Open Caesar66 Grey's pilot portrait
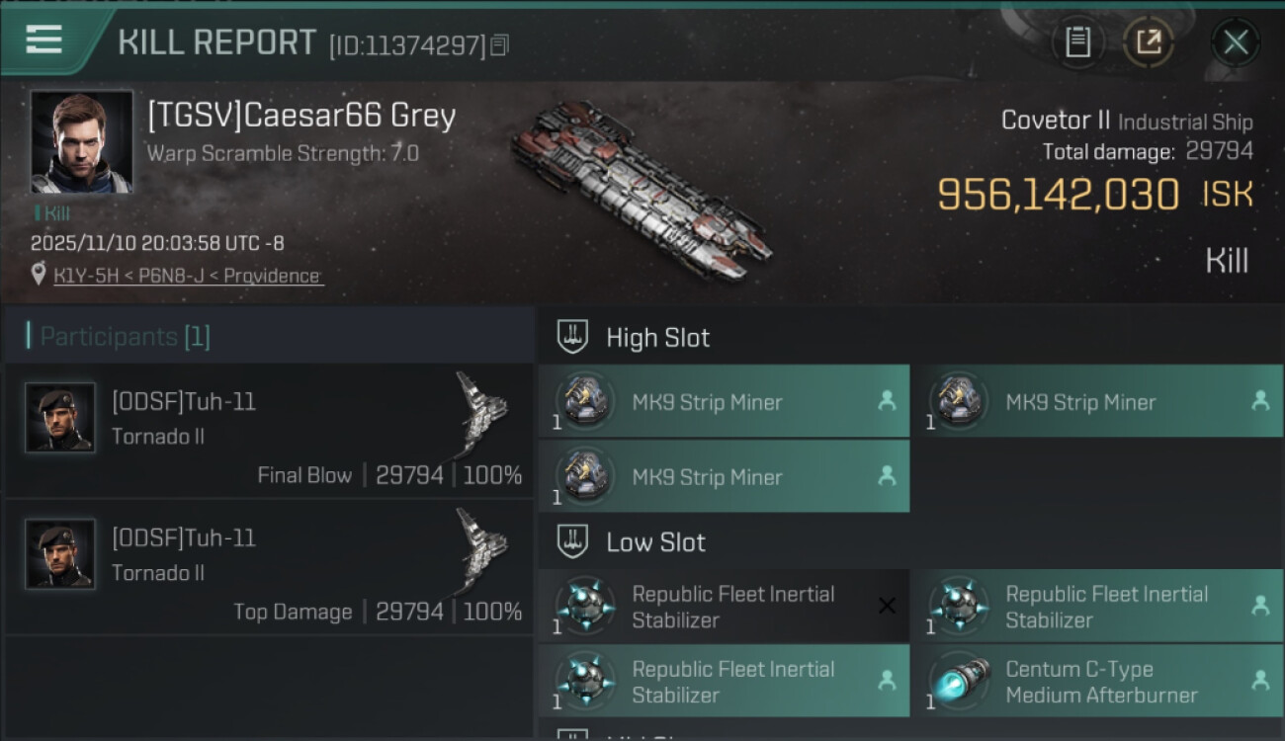1285x741 pixels. [x=81, y=141]
